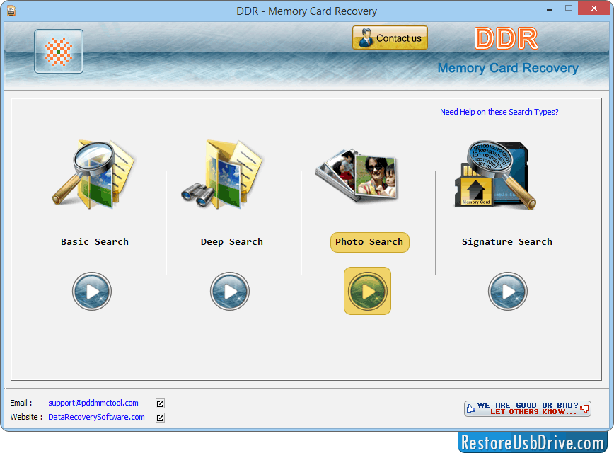This screenshot has height=453, width=614.
Task: Select the Deep Search label
Action: [x=232, y=242]
